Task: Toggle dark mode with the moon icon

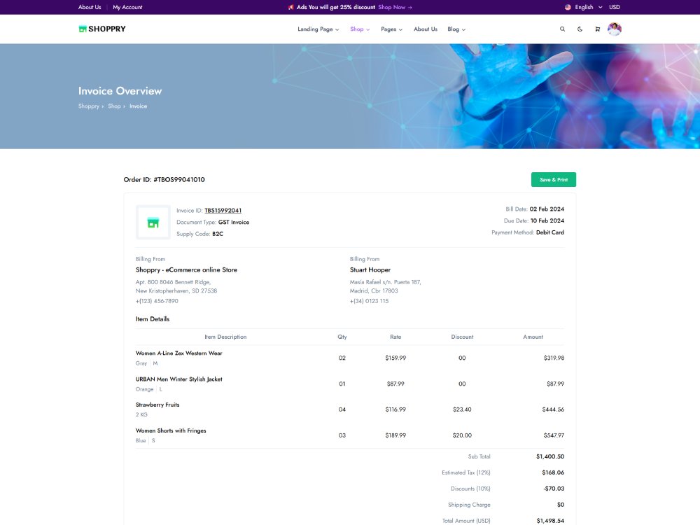Action: click(x=580, y=29)
